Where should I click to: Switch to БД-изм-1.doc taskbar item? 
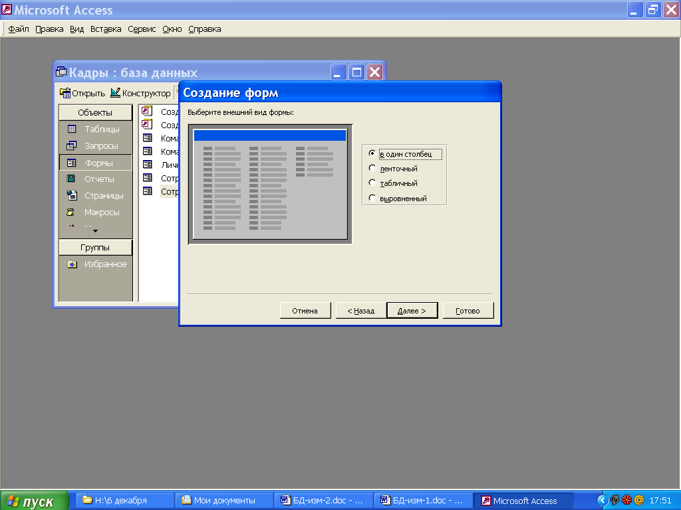(x=424, y=501)
